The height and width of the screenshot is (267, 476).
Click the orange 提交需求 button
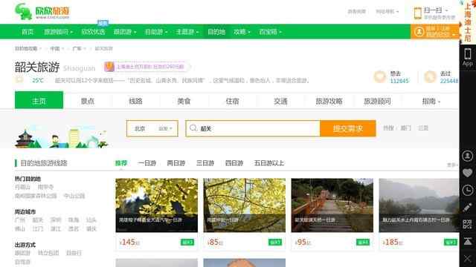pos(348,128)
